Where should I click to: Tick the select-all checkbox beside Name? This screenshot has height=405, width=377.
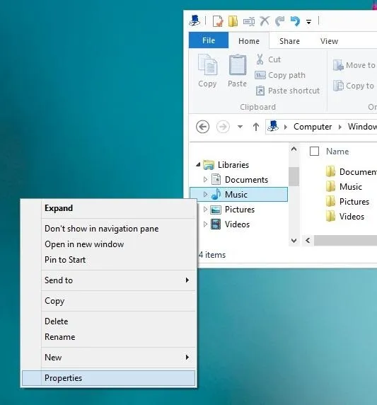[314, 151]
